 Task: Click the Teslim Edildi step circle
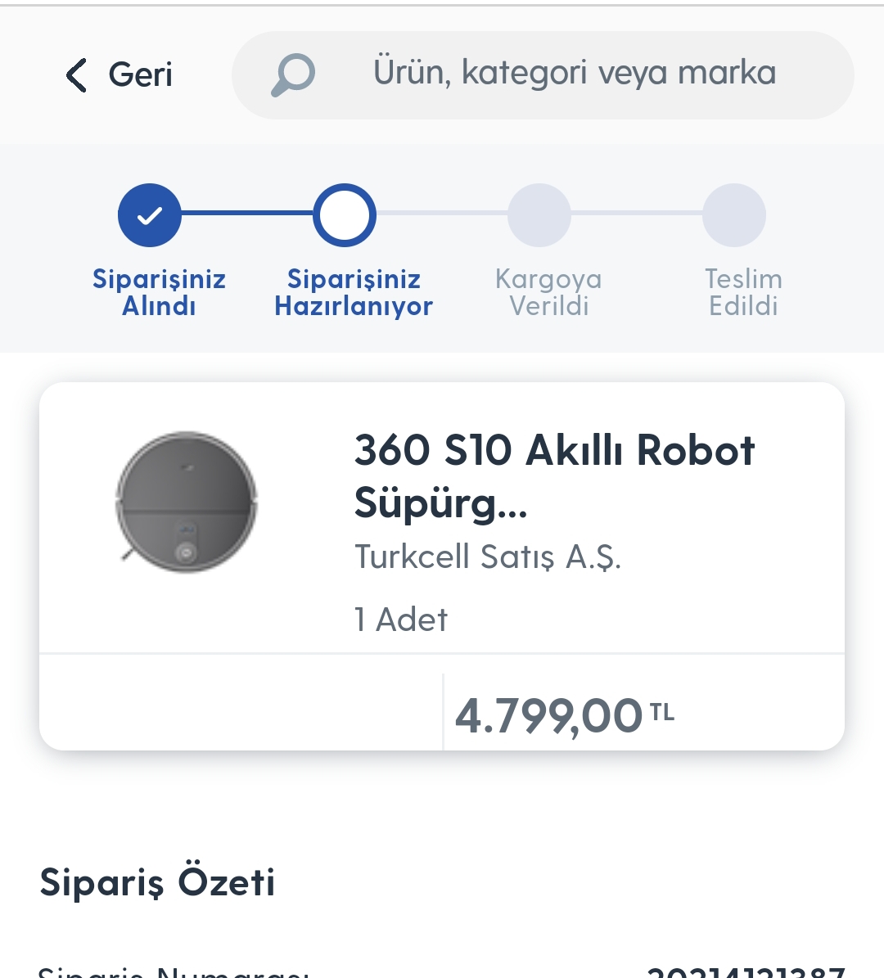pyautogui.click(x=734, y=215)
